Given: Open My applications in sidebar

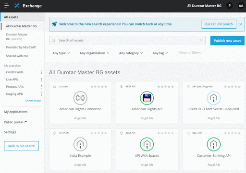Looking at the screenshot, I should click(16, 112).
